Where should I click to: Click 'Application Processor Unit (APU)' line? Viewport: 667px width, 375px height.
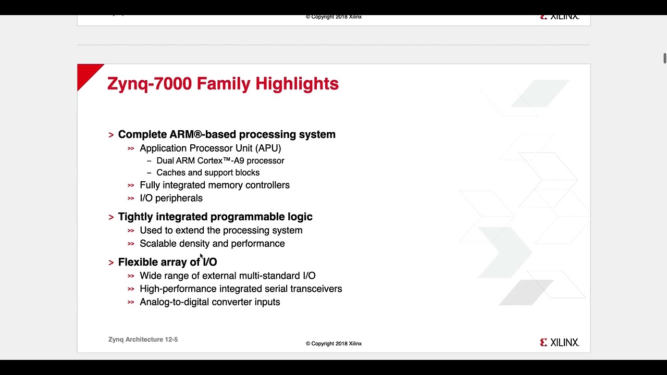tap(211, 148)
